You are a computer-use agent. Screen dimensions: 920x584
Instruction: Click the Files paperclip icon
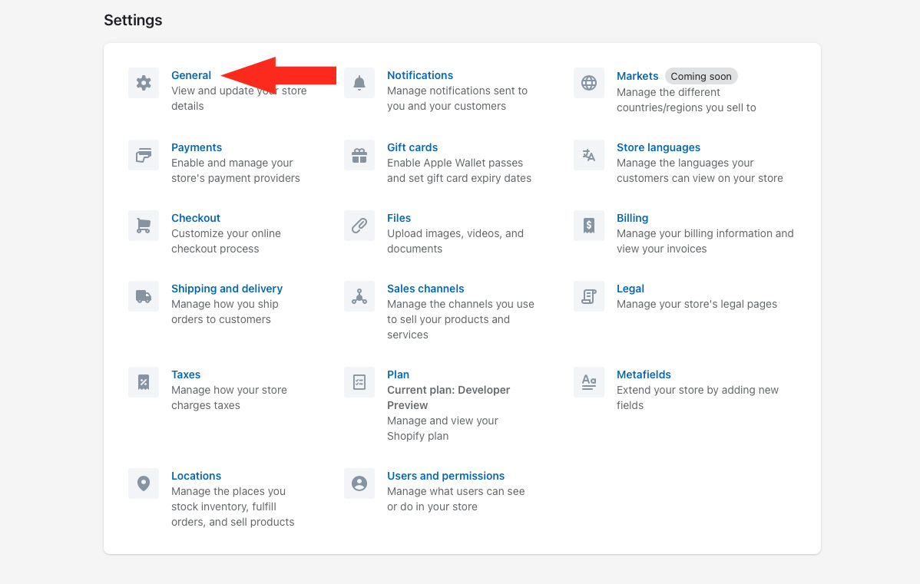tap(359, 226)
